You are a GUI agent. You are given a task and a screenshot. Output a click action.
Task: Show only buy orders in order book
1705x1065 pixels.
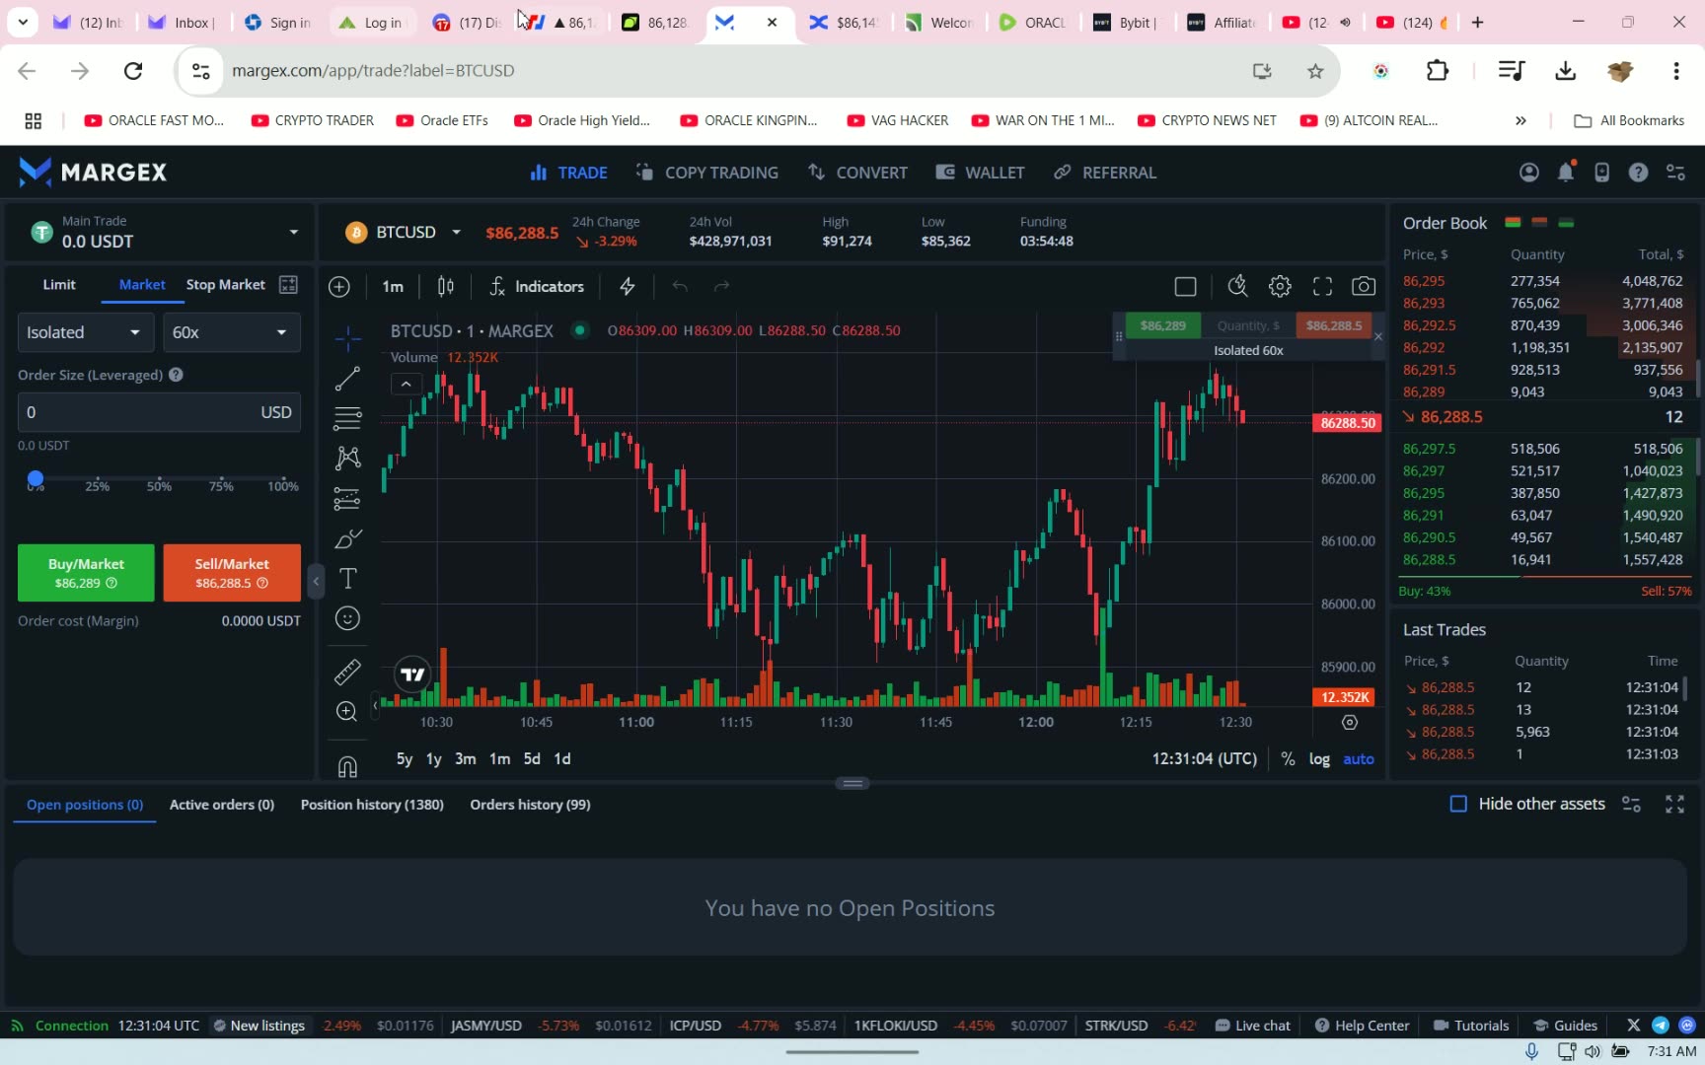(1566, 223)
